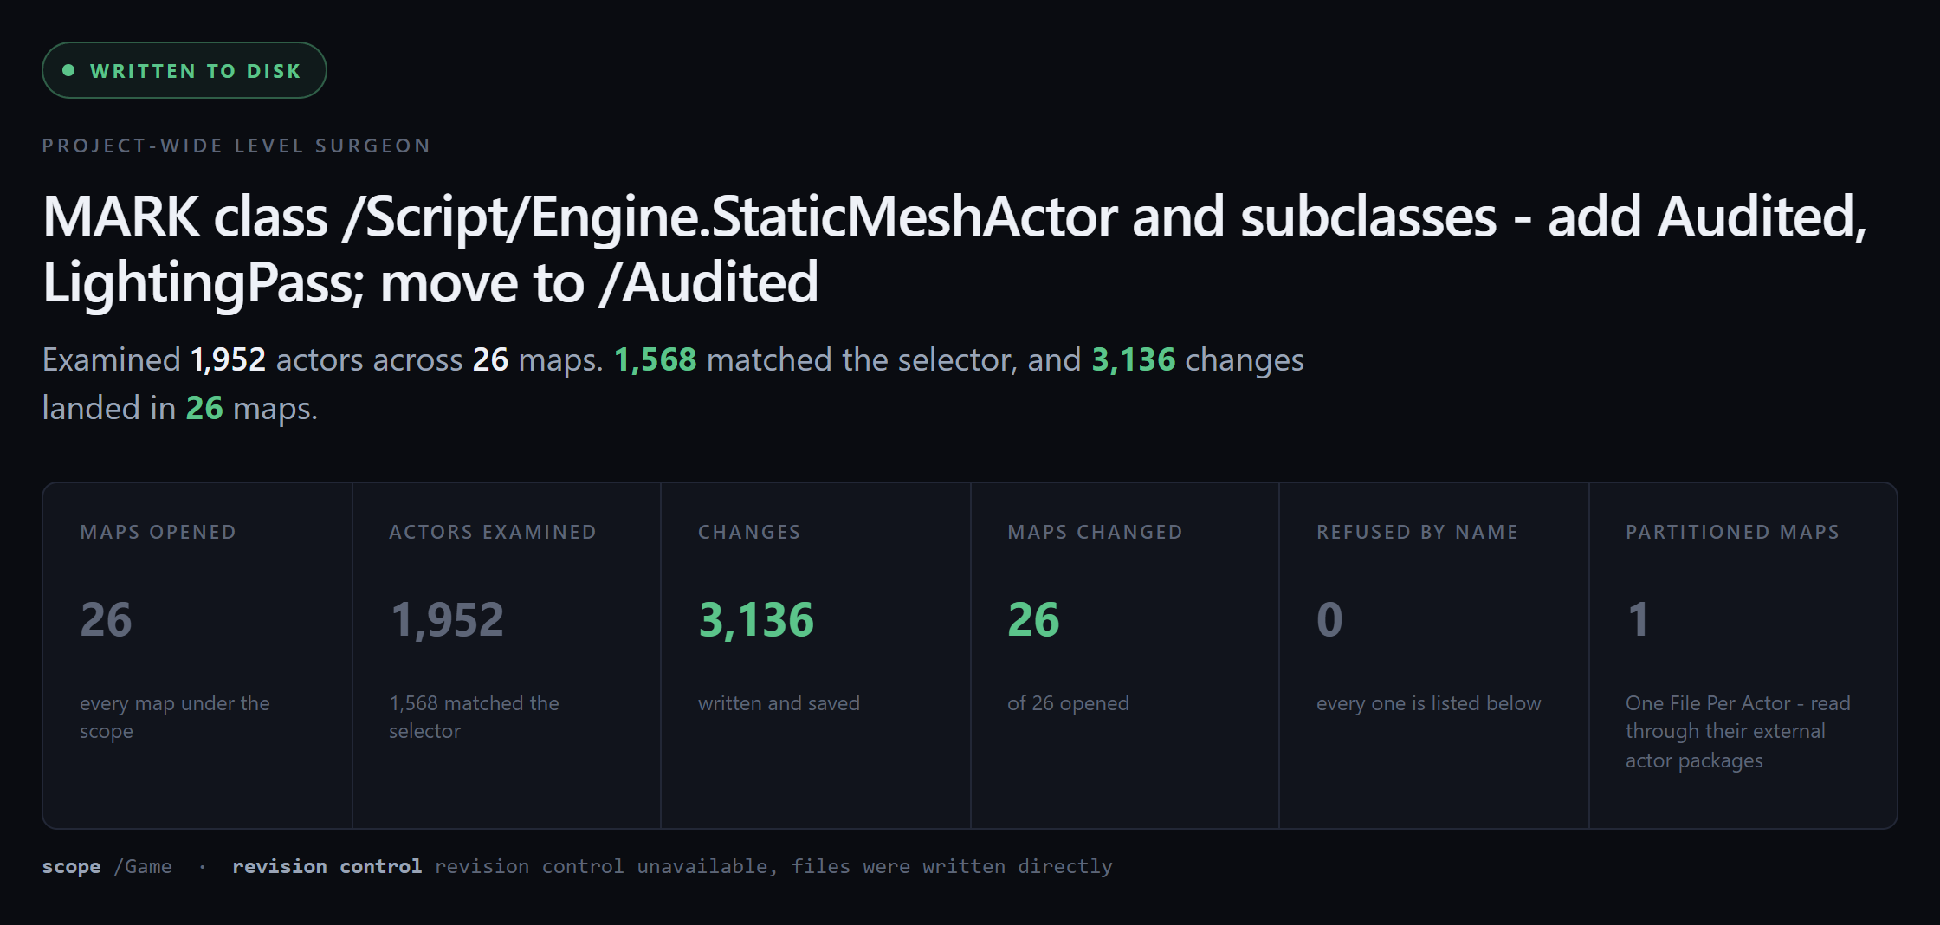Screen dimensions: 1940x925
Task: Open the Partitioned Maps card
Action: pos(1743,656)
